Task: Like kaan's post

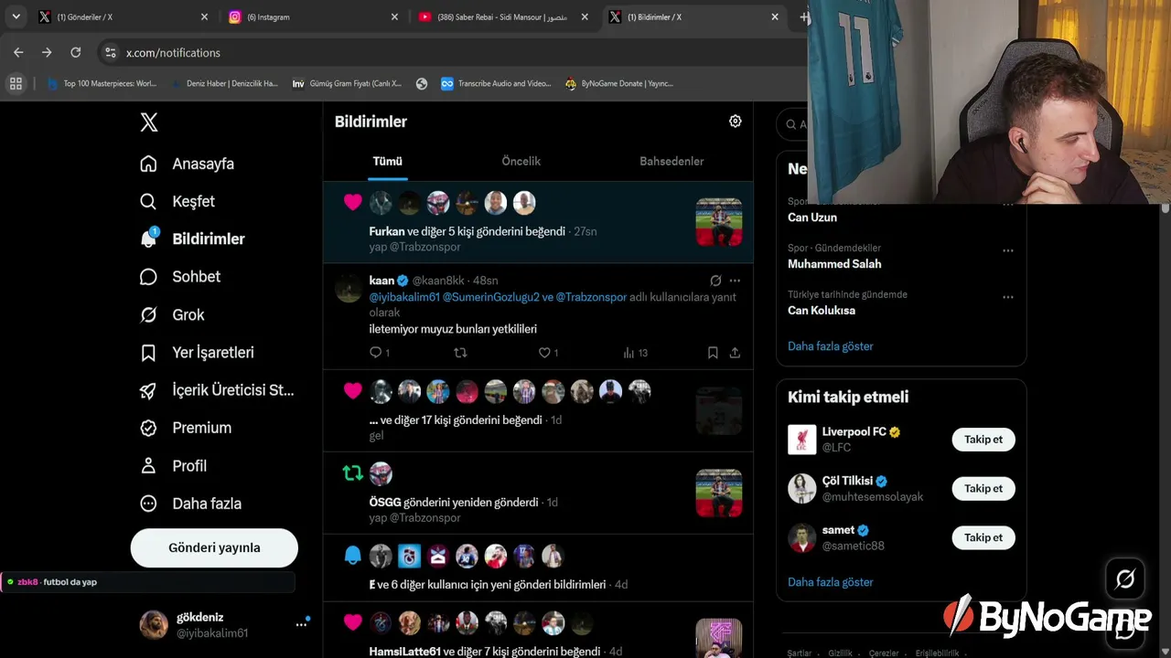Action: [x=548, y=353]
